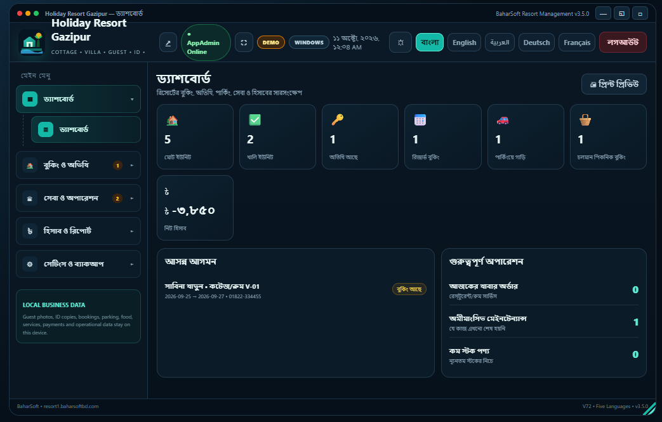662x422 pixels.
Task: Click the আসন্ন আগমন panel heading
Action: (190, 261)
